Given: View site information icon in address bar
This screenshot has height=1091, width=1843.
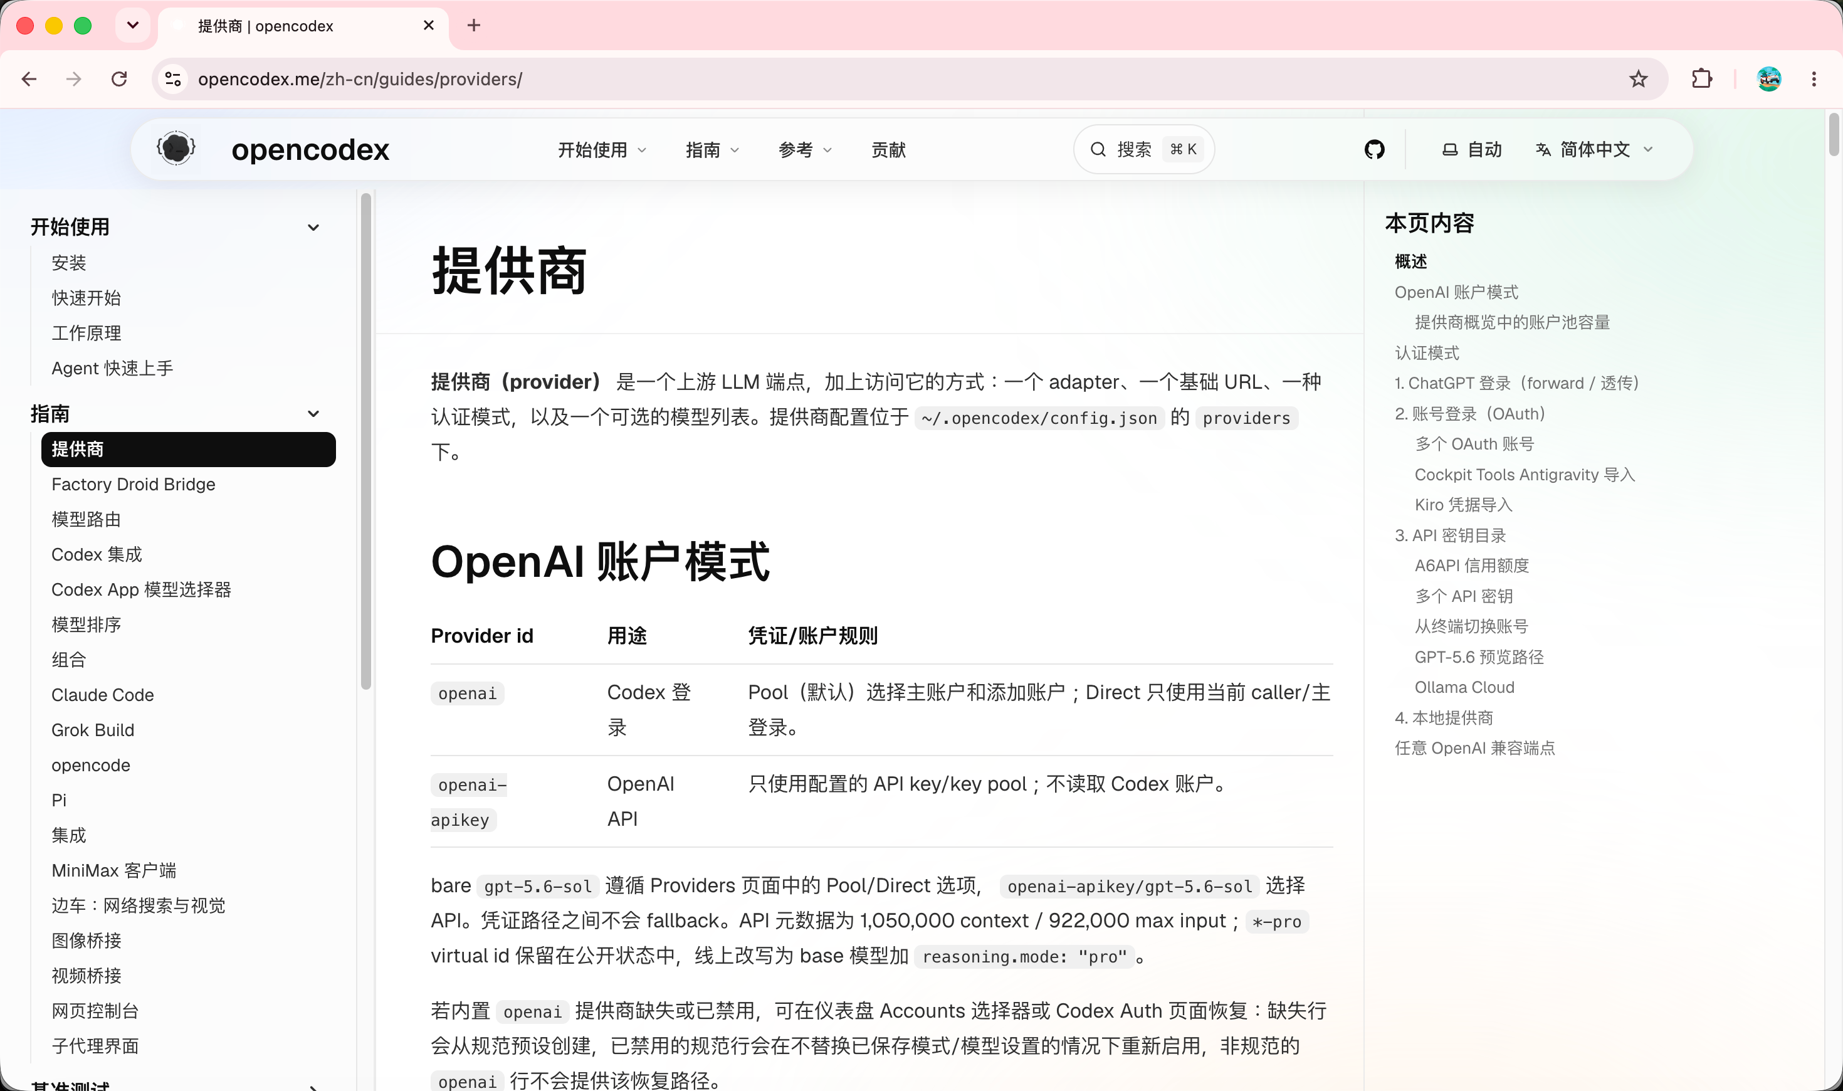Looking at the screenshot, I should [174, 78].
